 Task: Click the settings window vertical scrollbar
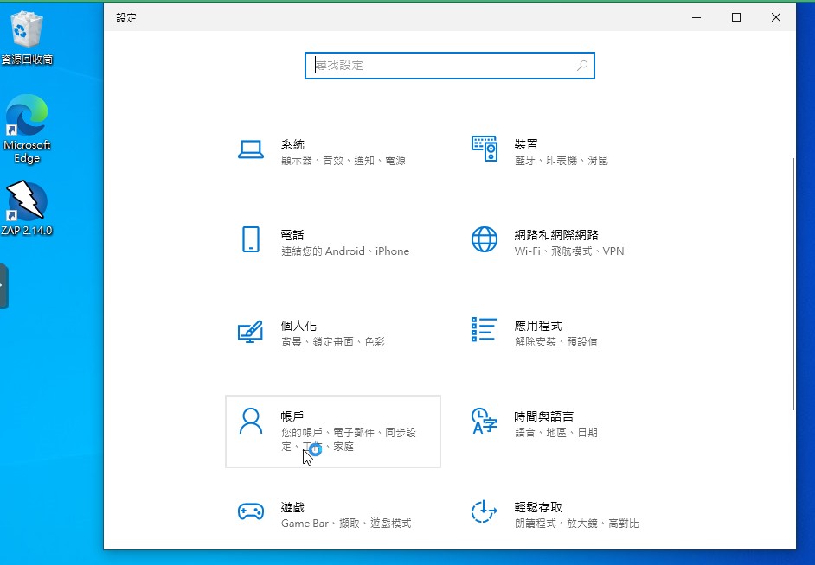coord(793,285)
